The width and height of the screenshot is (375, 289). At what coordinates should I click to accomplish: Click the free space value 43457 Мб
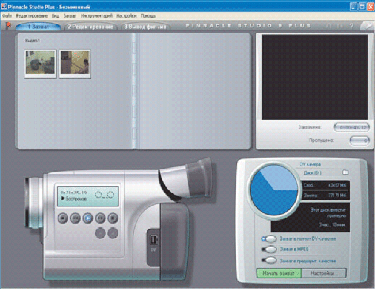pyautogui.click(x=337, y=185)
